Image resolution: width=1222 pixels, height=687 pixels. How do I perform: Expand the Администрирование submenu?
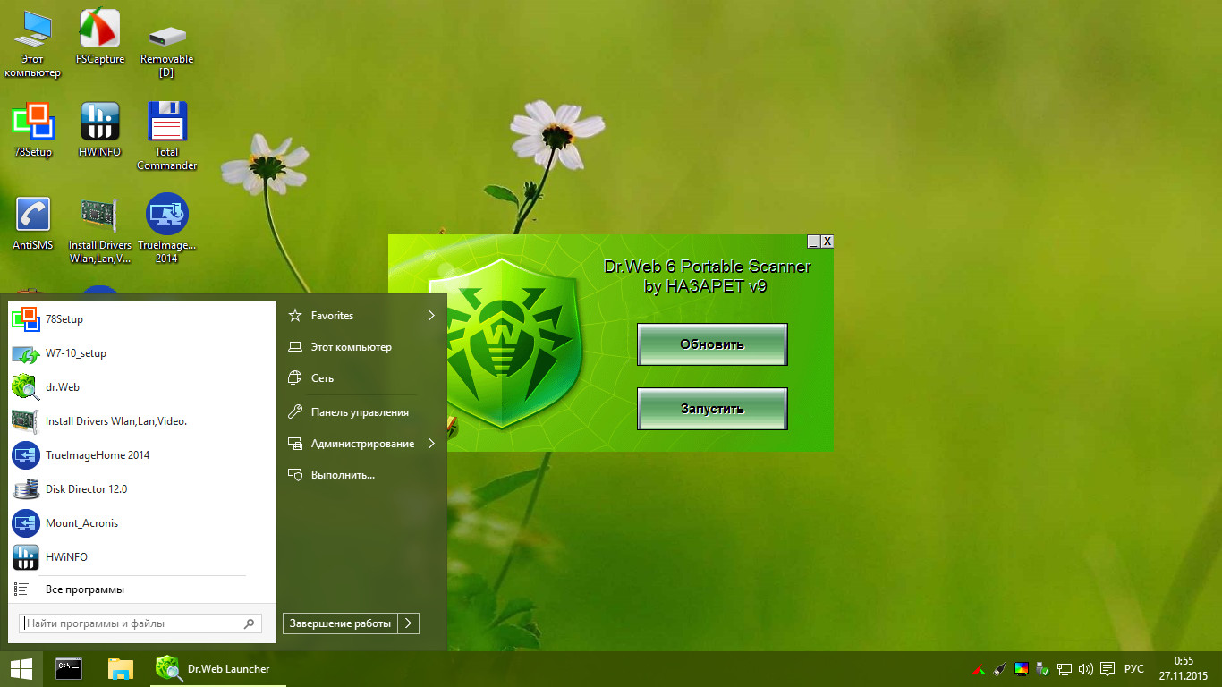coord(361,444)
